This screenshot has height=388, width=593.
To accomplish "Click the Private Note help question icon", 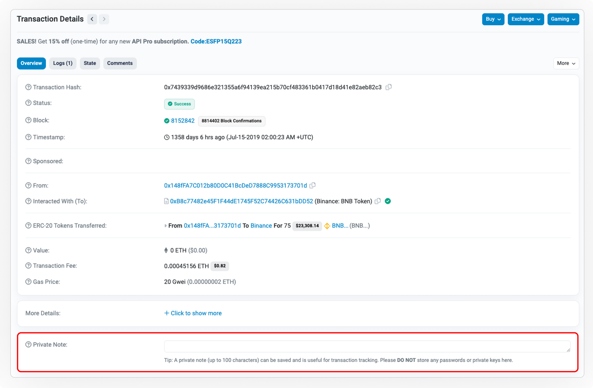I will click(x=28, y=344).
